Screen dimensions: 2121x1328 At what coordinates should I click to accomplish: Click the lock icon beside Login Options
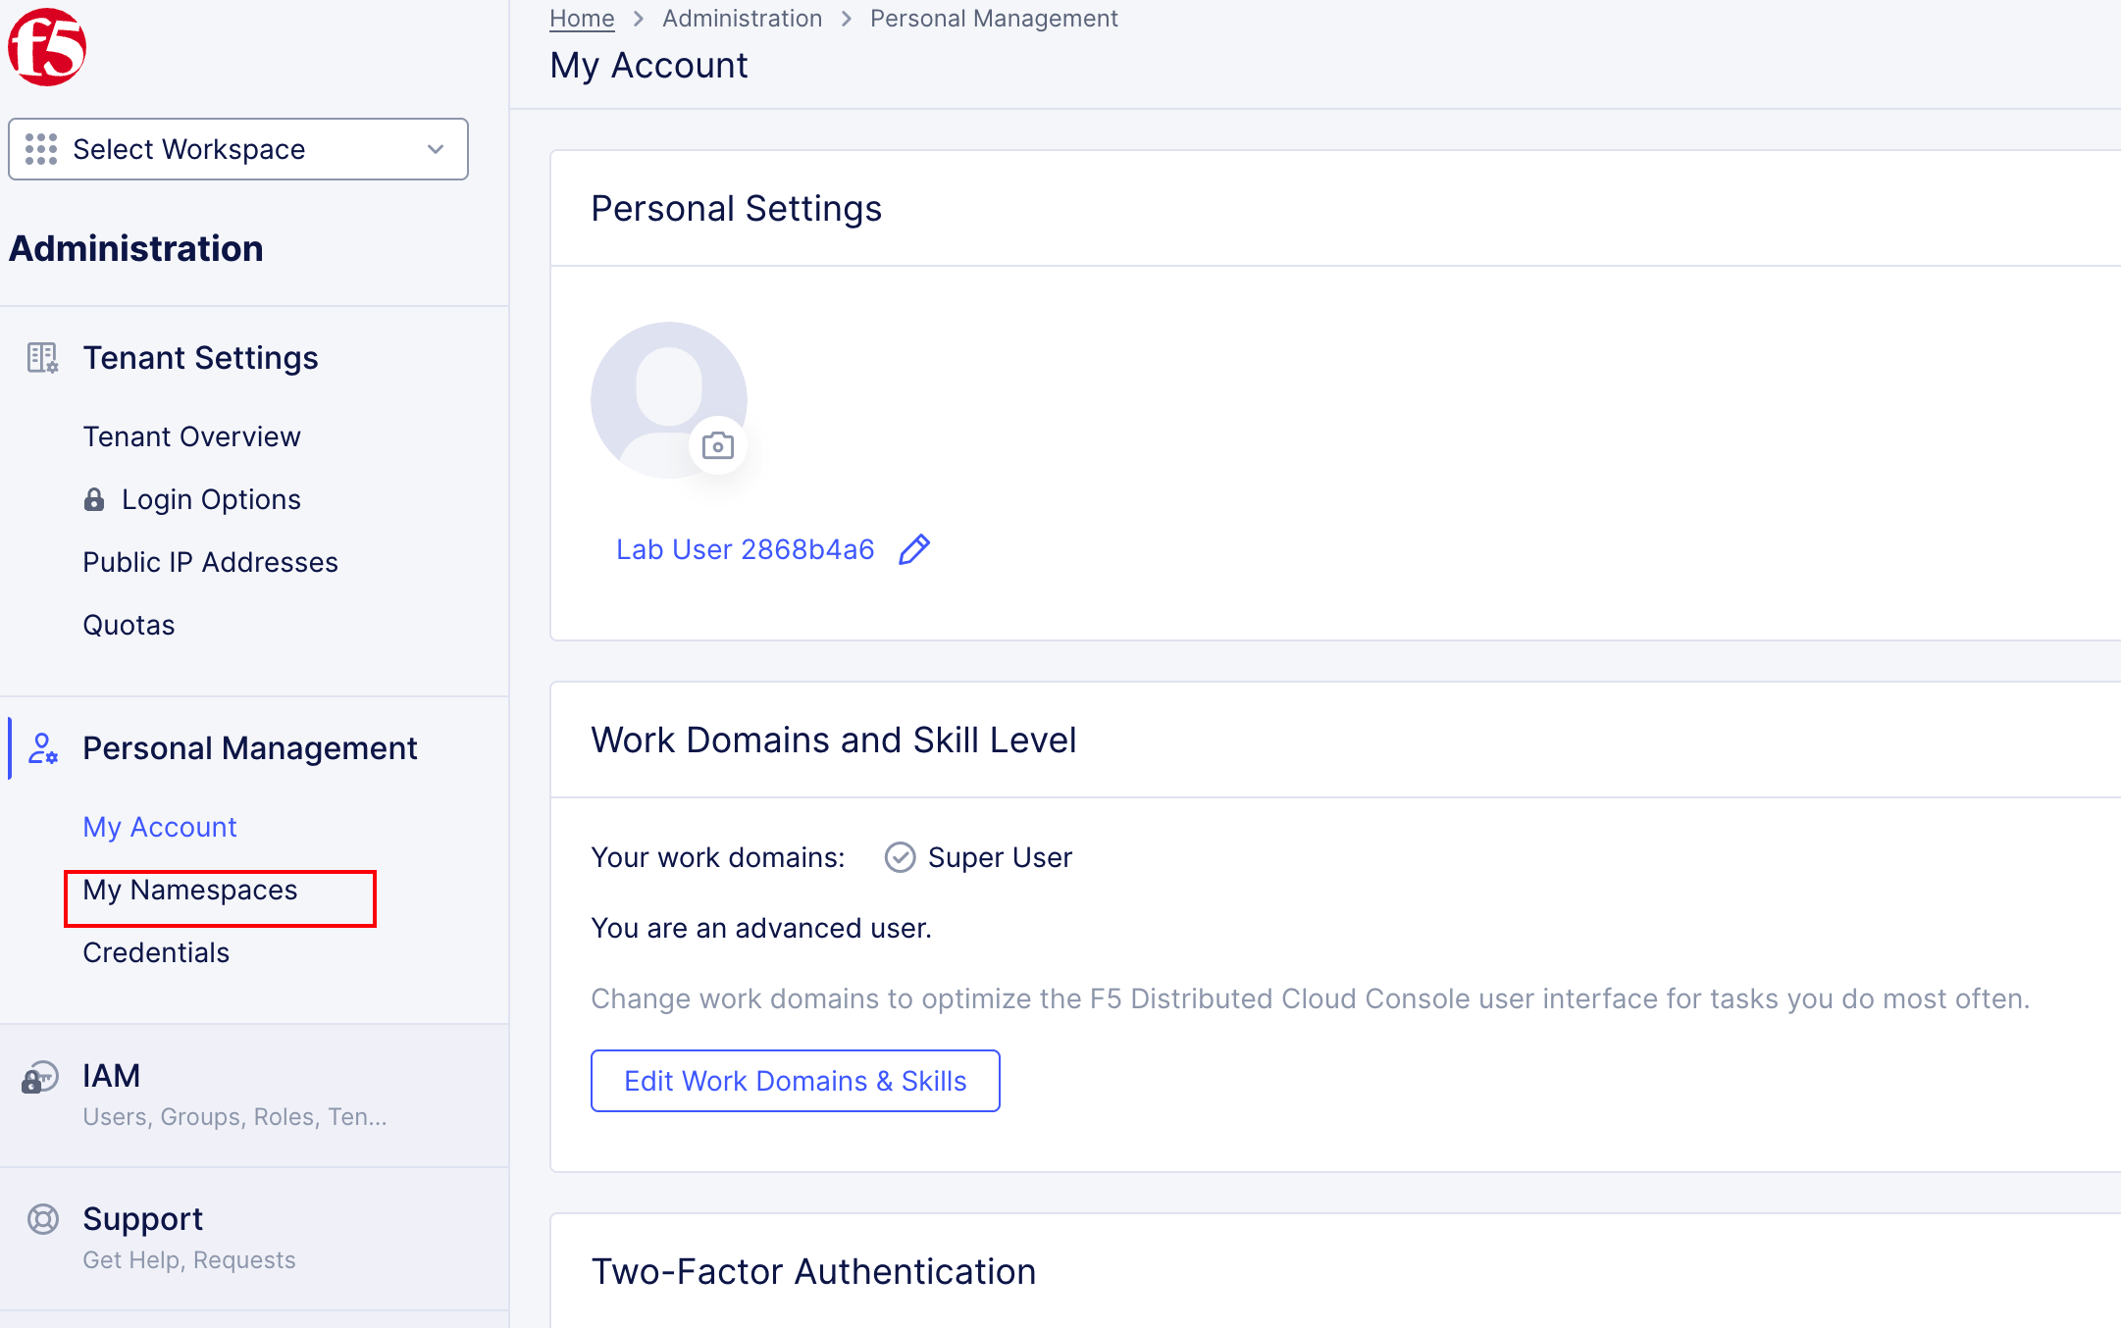point(94,499)
